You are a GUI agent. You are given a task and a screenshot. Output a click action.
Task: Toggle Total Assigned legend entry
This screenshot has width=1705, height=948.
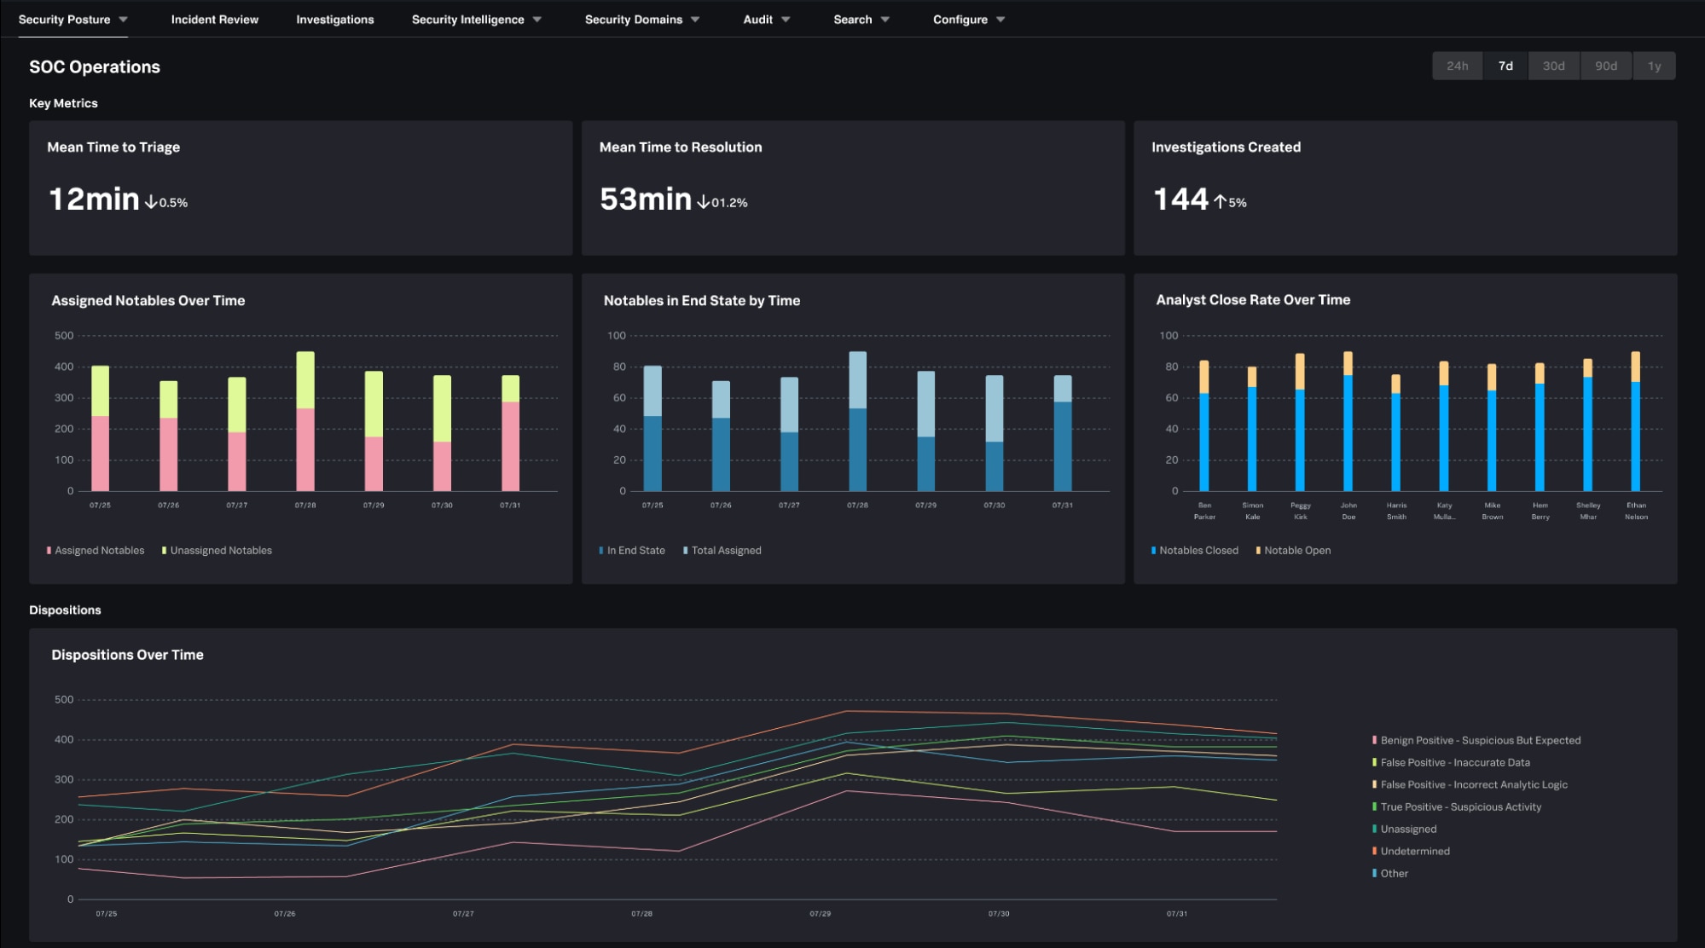[x=722, y=551]
